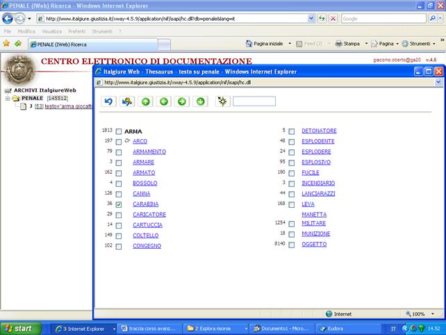Check the ARCO checkbox
The width and height of the screenshot is (446, 335).
(x=119, y=142)
